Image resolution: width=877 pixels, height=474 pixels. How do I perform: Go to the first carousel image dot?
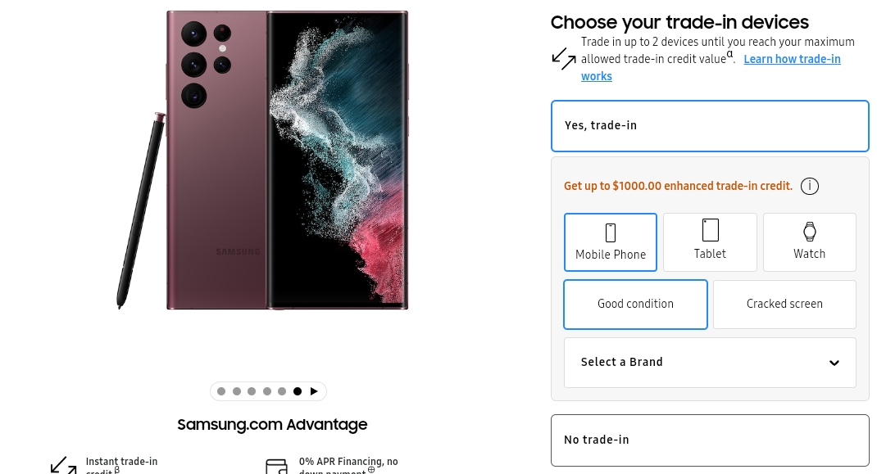click(221, 391)
